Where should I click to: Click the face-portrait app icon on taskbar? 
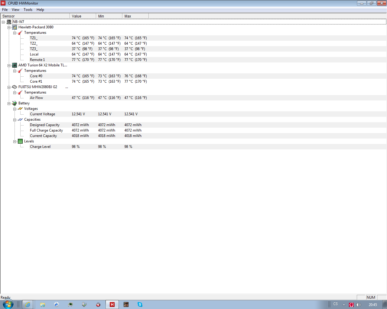126,304
